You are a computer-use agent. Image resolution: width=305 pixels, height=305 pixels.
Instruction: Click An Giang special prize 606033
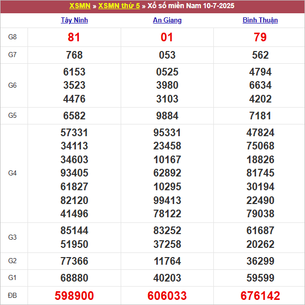tap(167, 296)
